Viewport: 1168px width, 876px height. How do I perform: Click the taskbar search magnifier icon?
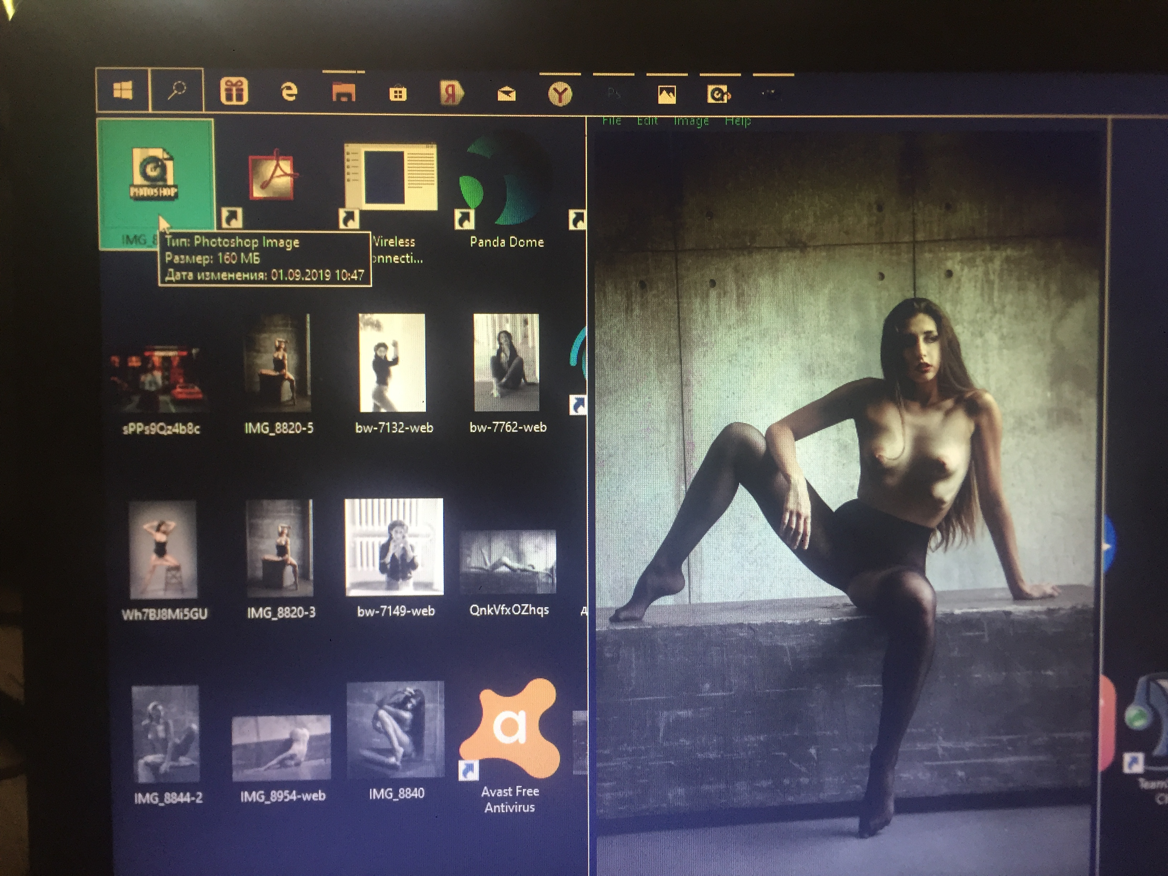point(176,90)
